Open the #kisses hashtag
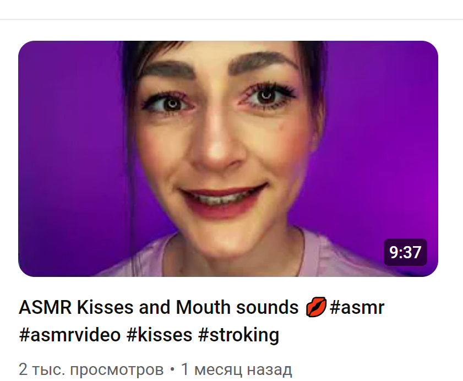Screen dimensions: 463x381 160,335
